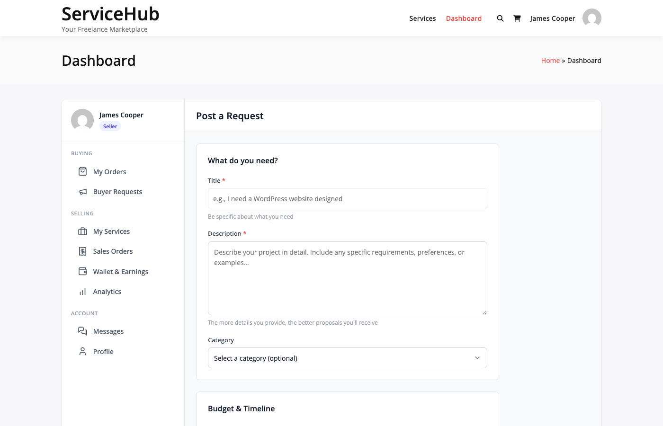Screen dimensions: 663x426
Task: Open the My Orders icon in sidebar
Action: click(x=82, y=171)
